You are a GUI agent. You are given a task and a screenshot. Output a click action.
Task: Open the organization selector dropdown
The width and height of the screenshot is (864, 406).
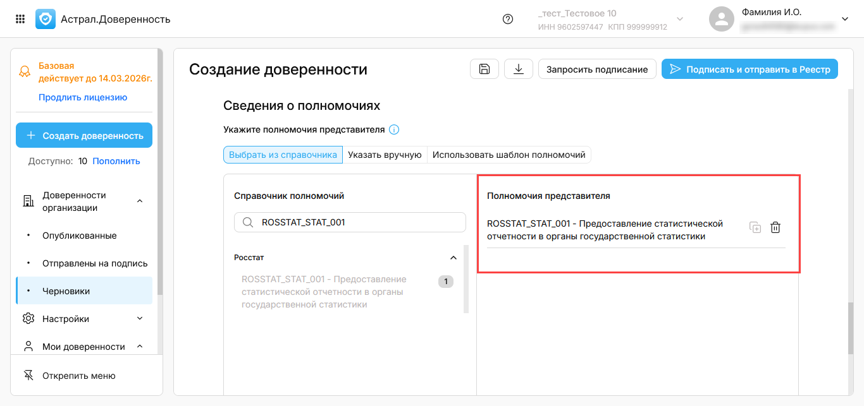680,19
